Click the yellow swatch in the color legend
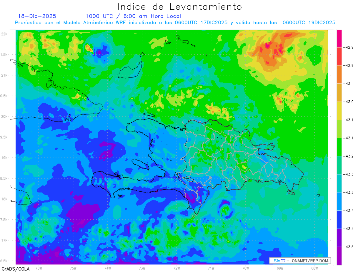This screenshot has height=272, width=353. pos(339,111)
